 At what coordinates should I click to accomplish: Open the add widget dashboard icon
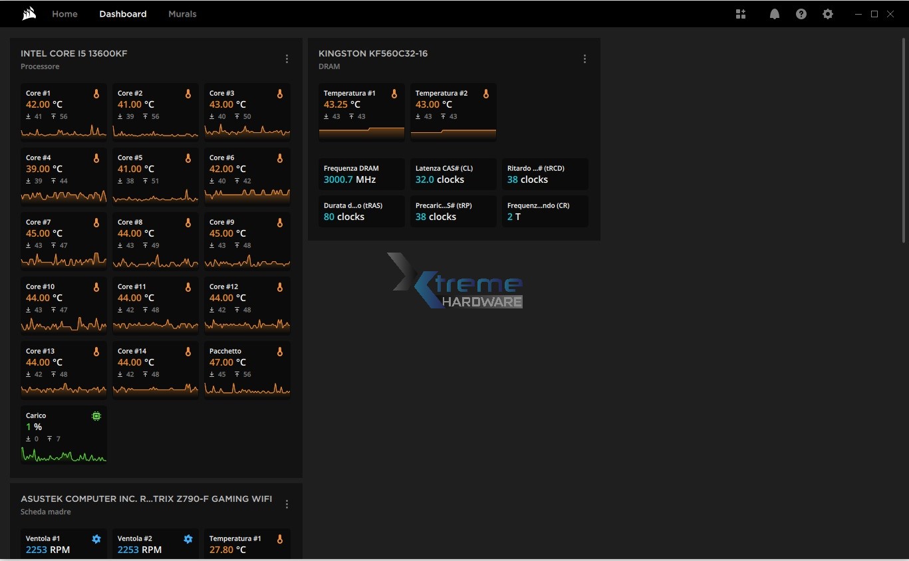pos(741,14)
